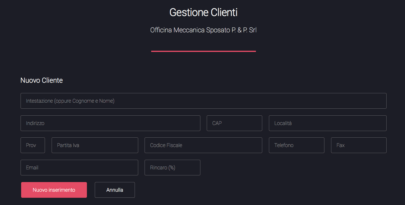
Task: Focus the Indirizzo input field
Action: (110, 123)
